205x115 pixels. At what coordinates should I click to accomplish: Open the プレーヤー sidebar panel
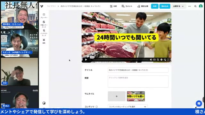point(44,16)
